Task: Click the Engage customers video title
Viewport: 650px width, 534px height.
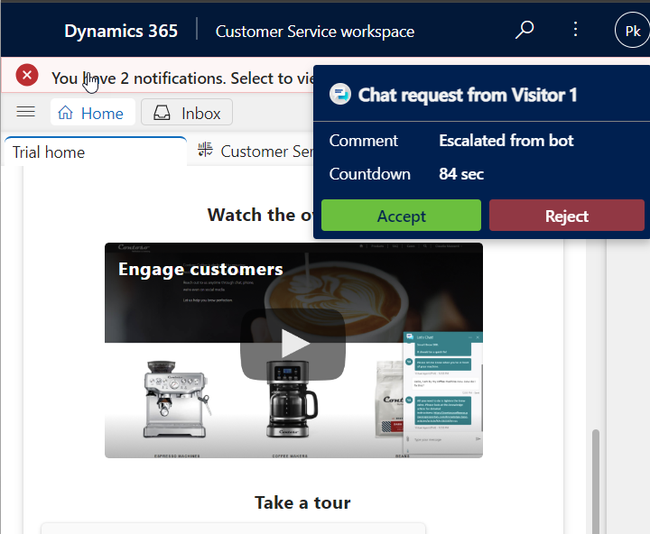Action: 200,269
